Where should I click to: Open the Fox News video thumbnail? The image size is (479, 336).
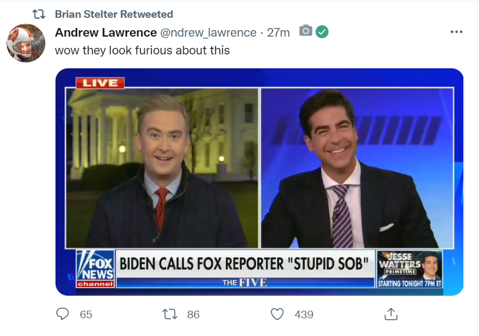pyautogui.click(x=259, y=181)
